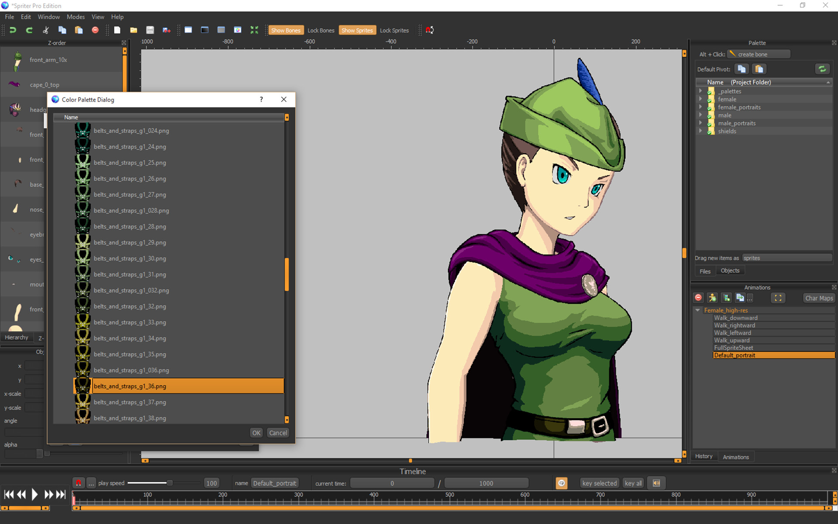Click the green refresh icon in Palette panel
Viewport: 838px width, 524px height.
coord(822,69)
